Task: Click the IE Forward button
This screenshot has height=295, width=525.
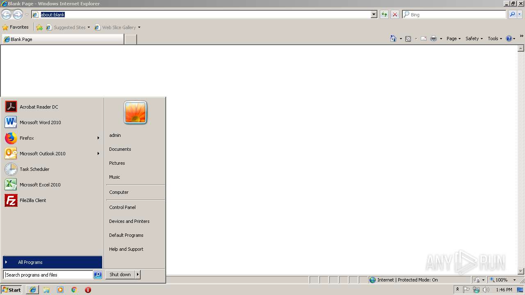Action: click(x=18, y=15)
